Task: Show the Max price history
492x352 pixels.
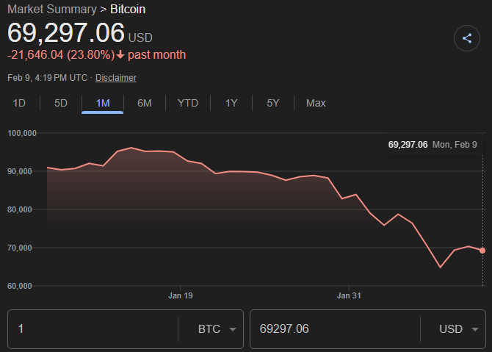Action: point(316,103)
